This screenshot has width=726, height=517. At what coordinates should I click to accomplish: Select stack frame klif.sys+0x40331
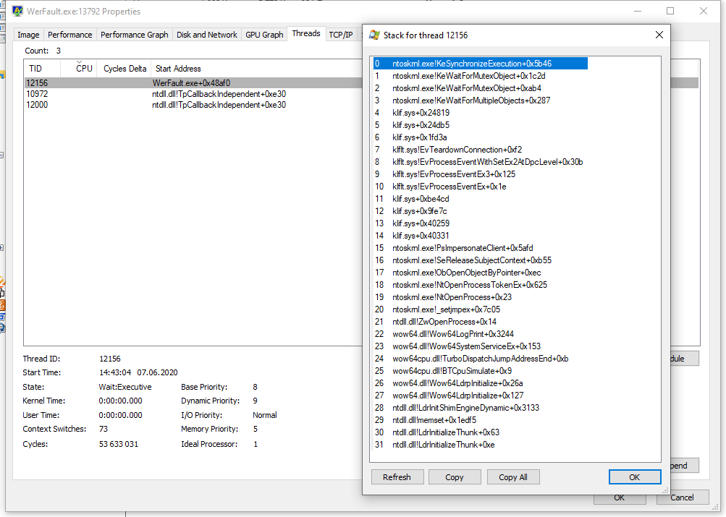(481, 236)
